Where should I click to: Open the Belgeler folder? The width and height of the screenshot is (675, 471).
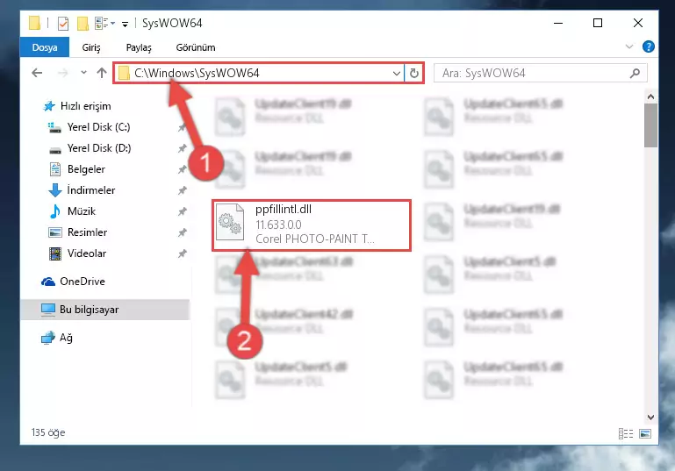pyautogui.click(x=86, y=169)
